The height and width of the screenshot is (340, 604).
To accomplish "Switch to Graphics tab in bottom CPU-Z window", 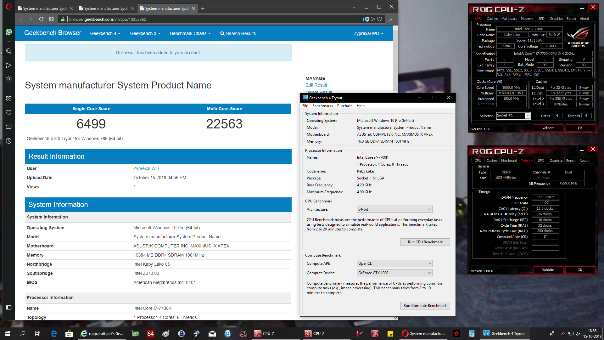I will point(556,161).
